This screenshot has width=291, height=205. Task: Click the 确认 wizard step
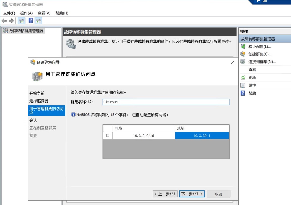[x=33, y=120]
